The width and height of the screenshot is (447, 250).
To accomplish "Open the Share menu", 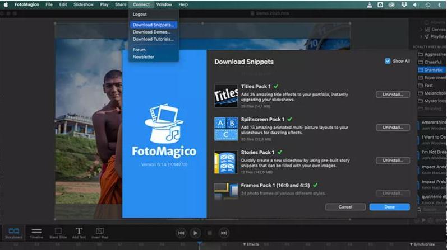I will [x=121, y=4].
